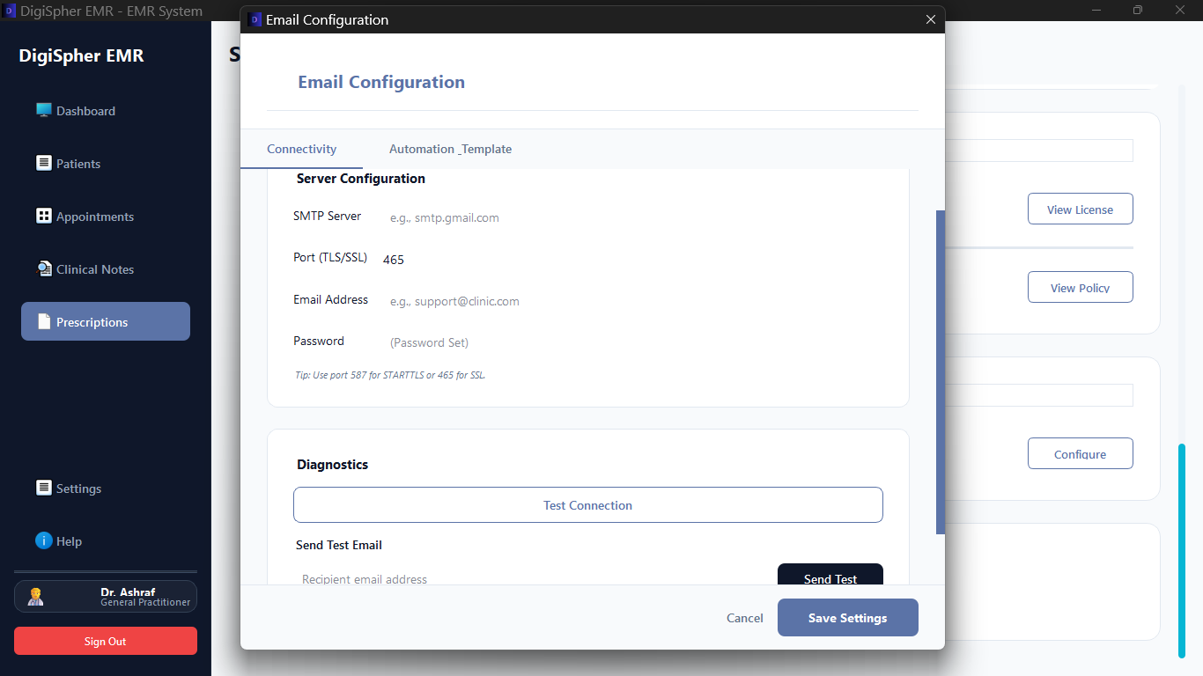1203x676 pixels.
Task: Click the Help info icon
Action: click(x=43, y=540)
